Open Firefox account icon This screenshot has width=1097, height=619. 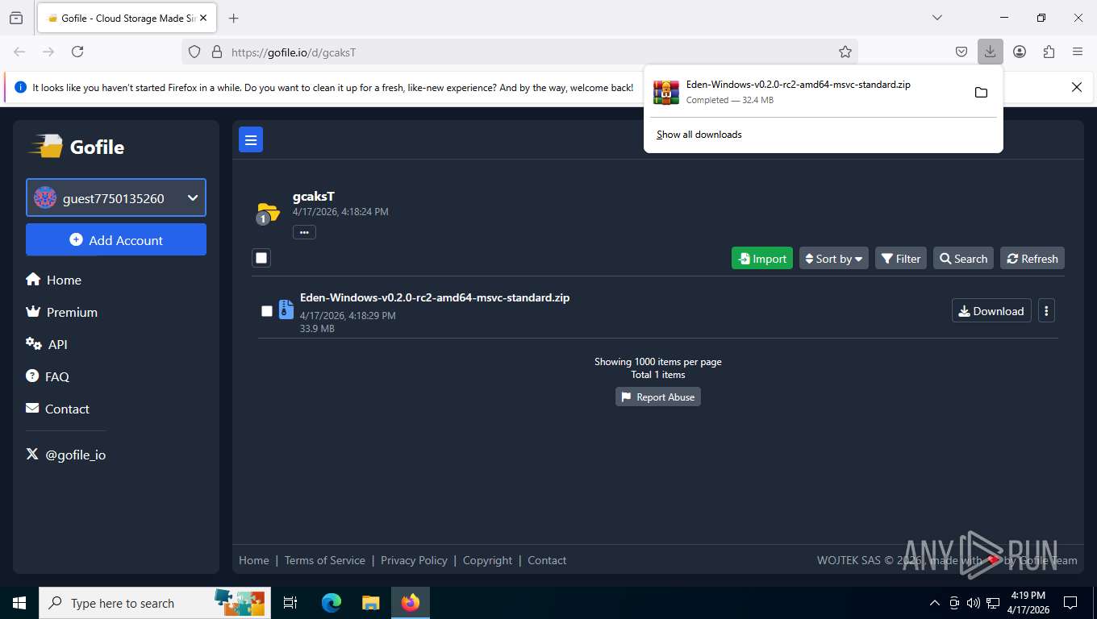(1020, 52)
